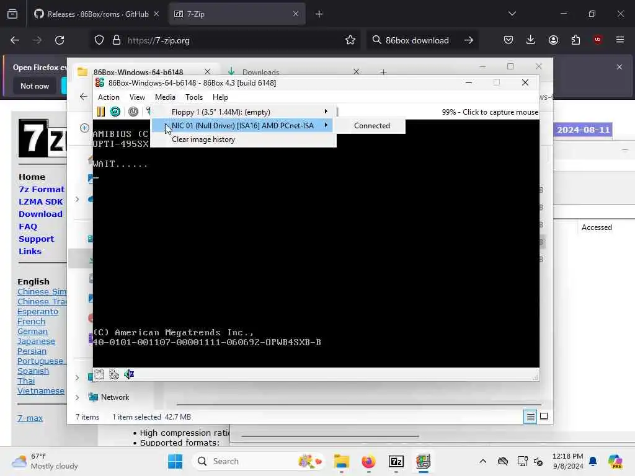Select the German language link
Screen dimensions: 635x476
point(32,332)
